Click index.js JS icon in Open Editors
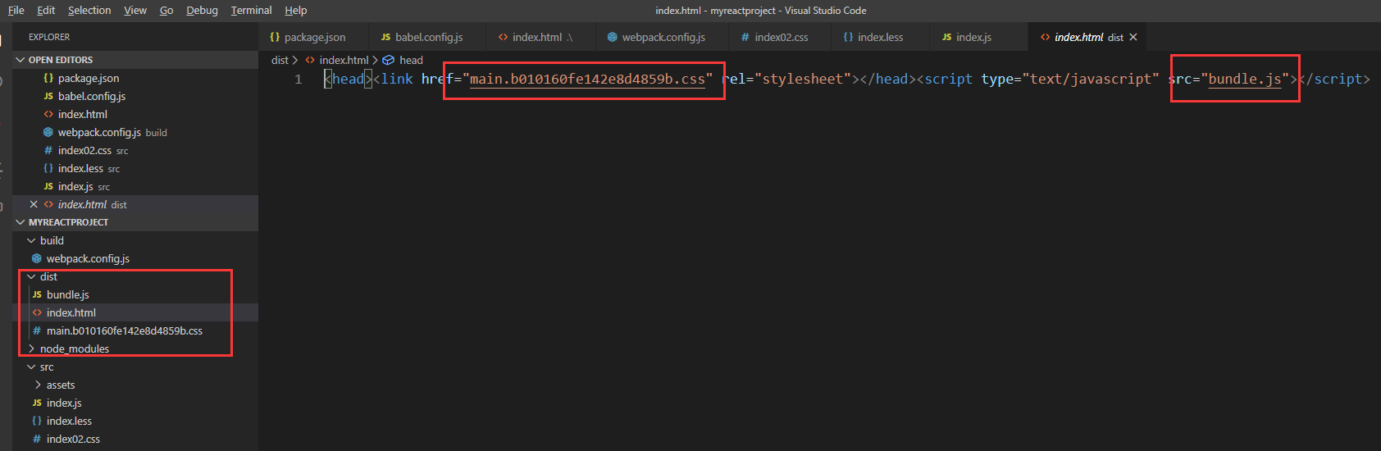 [48, 186]
